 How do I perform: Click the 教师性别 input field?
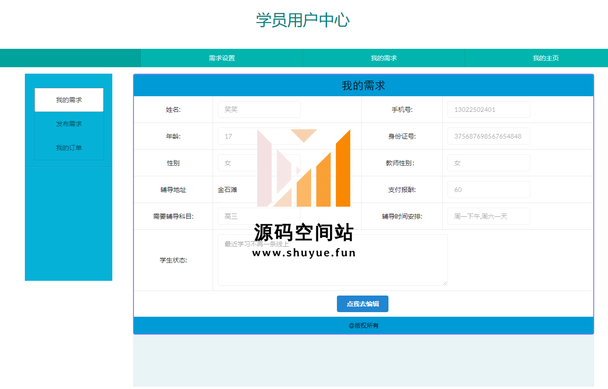[x=489, y=163]
